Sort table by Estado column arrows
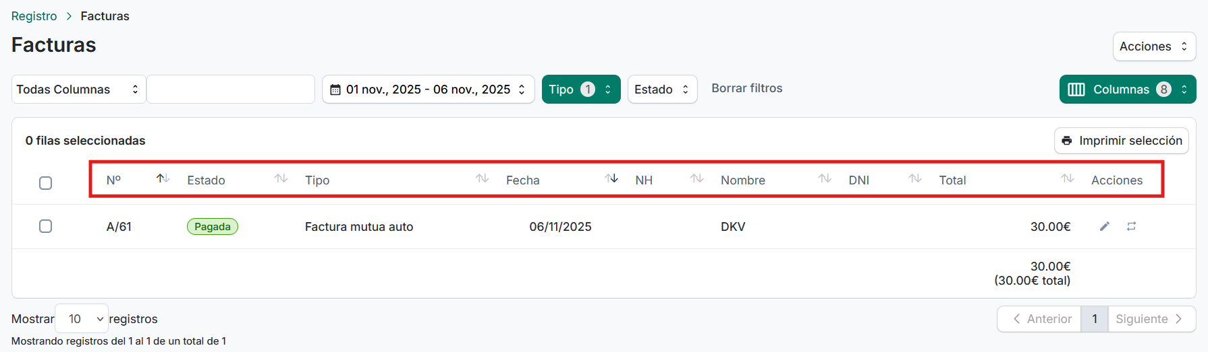 coord(281,178)
